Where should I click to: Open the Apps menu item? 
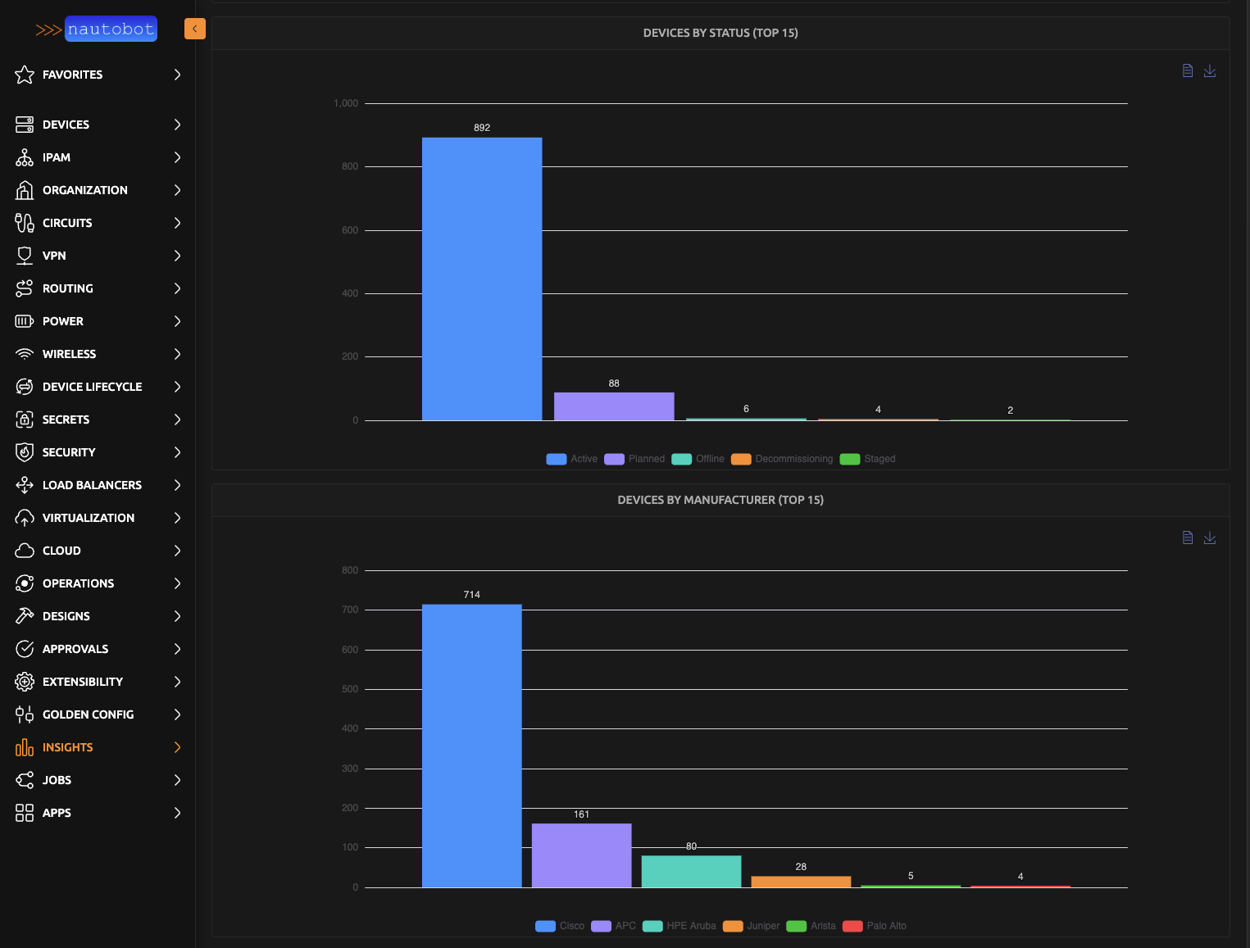click(x=57, y=812)
